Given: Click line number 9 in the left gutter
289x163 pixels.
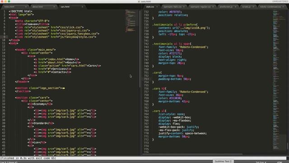Looking at the screenshot, I should point(5,37).
